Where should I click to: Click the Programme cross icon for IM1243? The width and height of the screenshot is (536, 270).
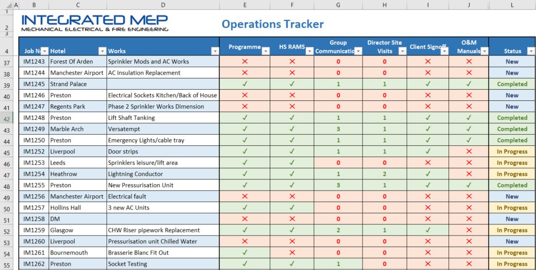(x=245, y=62)
